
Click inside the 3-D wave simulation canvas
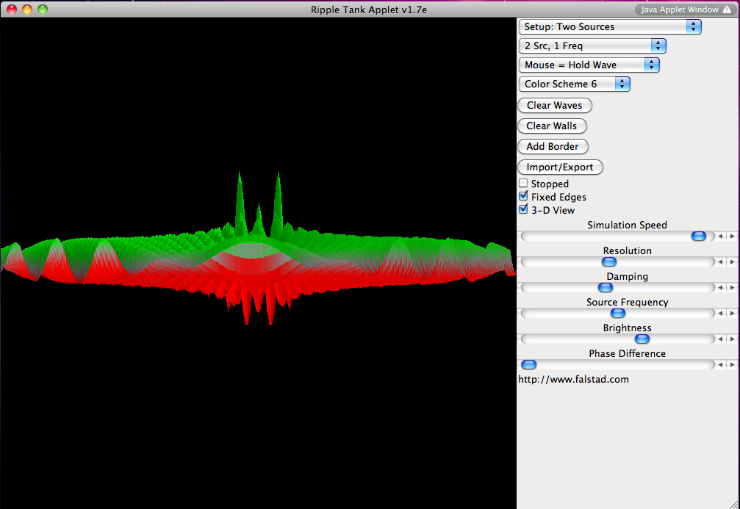257,257
